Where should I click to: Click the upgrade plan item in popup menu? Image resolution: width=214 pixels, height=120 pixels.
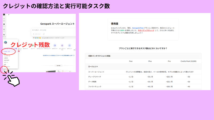[x=10, y=49]
